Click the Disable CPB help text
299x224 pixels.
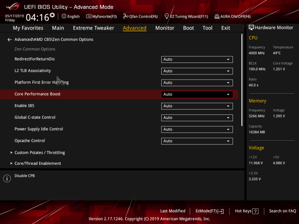click(25, 176)
